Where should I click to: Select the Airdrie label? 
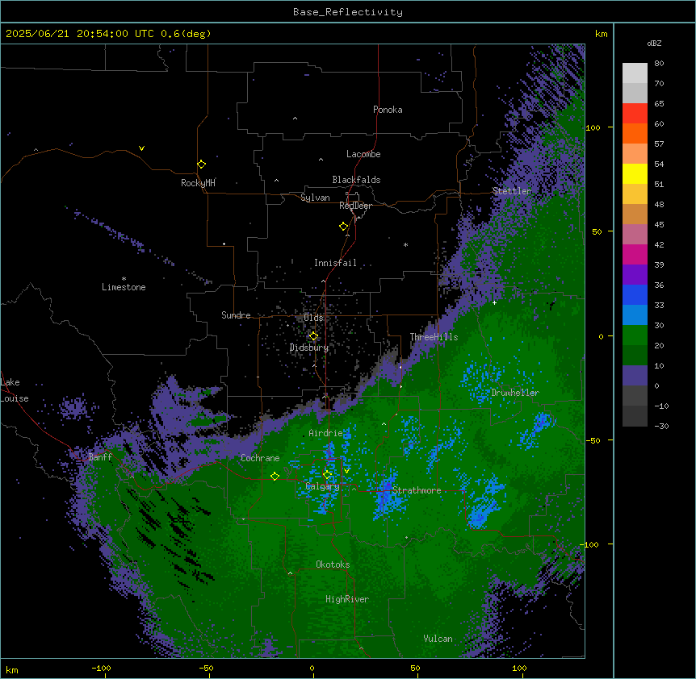point(326,434)
